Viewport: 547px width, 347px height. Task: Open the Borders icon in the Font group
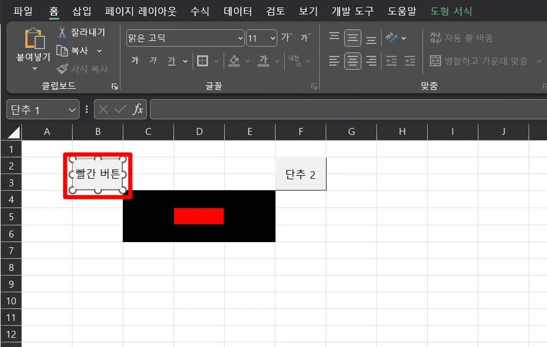(x=203, y=60)
